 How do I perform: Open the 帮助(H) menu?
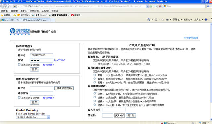[x=55, y=11]
